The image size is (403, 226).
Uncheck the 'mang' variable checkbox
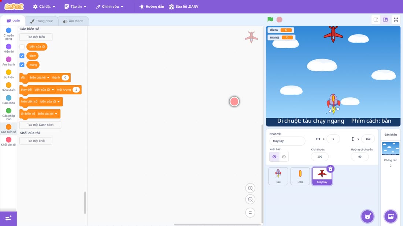pyautogui.click(x=22, y=65)
